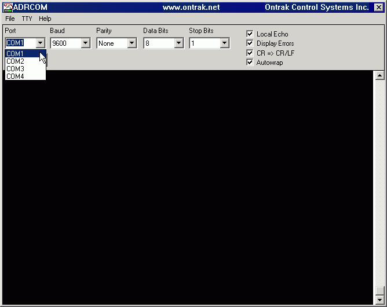Click inside the black terminal area
The width and height of the screenshot is (387, 307).
188,188
